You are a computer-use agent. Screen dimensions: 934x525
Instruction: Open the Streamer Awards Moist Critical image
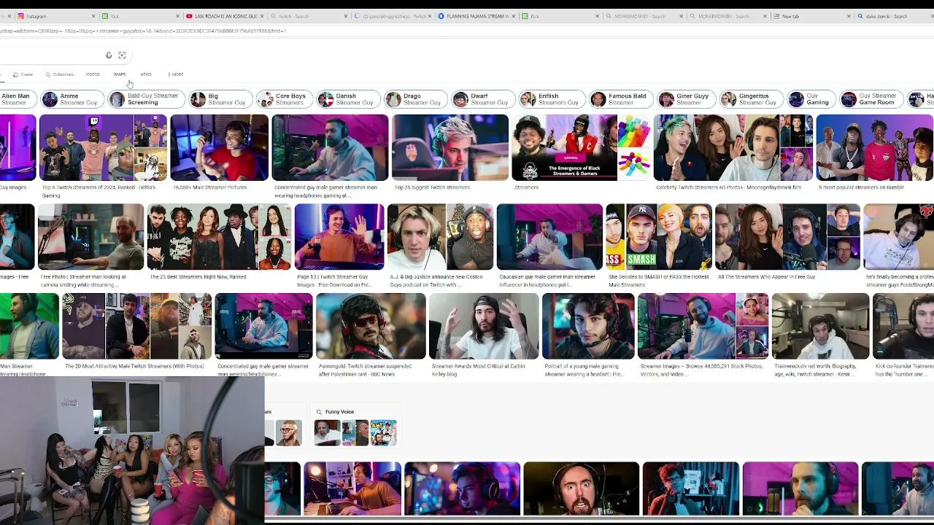pyautogui.click(x=484, y=326)
